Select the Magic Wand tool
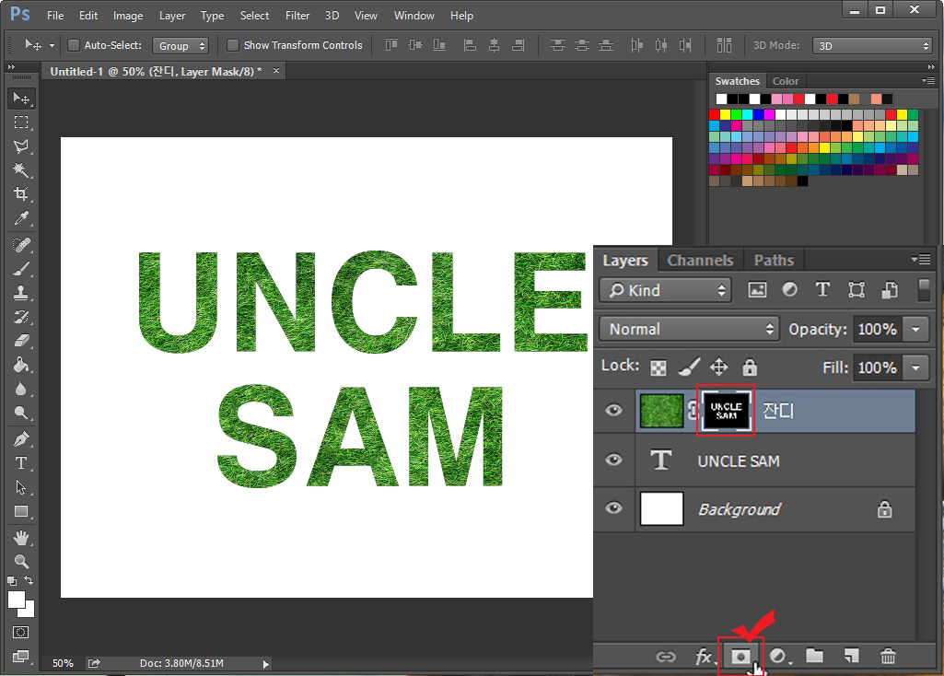 pos(21,170)
